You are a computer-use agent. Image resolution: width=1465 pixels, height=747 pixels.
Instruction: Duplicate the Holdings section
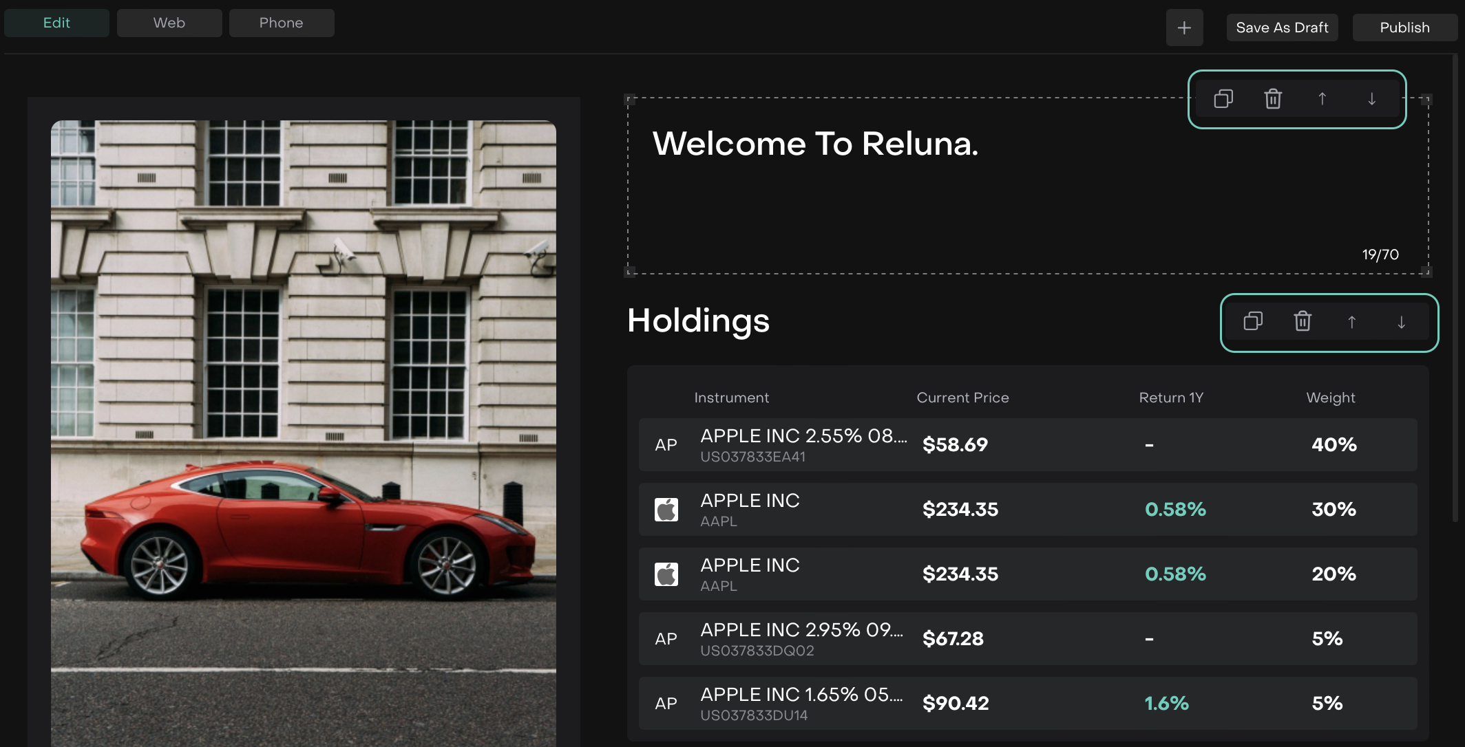(1253, 322)
